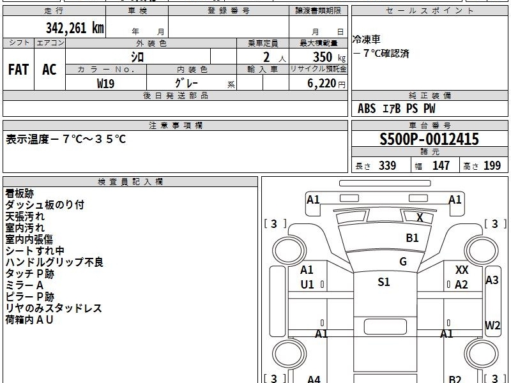Select the －7℃確認済 sales point line
This screenshot has width=511, height=383.
pyautogui.click(x=381, y=53)
